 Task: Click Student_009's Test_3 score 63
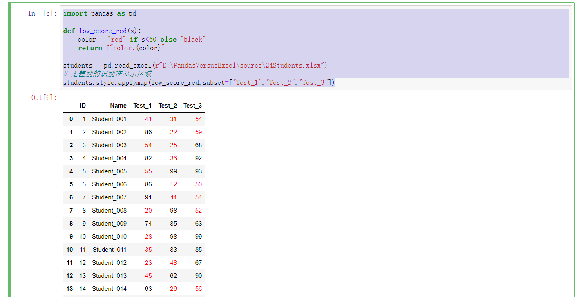(x=199, y=224)
